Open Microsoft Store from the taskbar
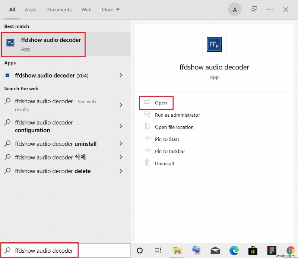 pos(253,250)
